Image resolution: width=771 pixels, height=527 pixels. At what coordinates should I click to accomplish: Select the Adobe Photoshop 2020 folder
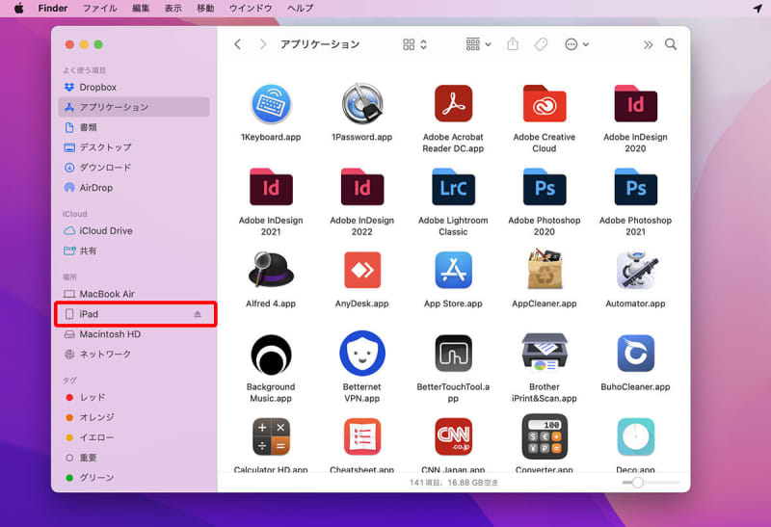point(544,187)
